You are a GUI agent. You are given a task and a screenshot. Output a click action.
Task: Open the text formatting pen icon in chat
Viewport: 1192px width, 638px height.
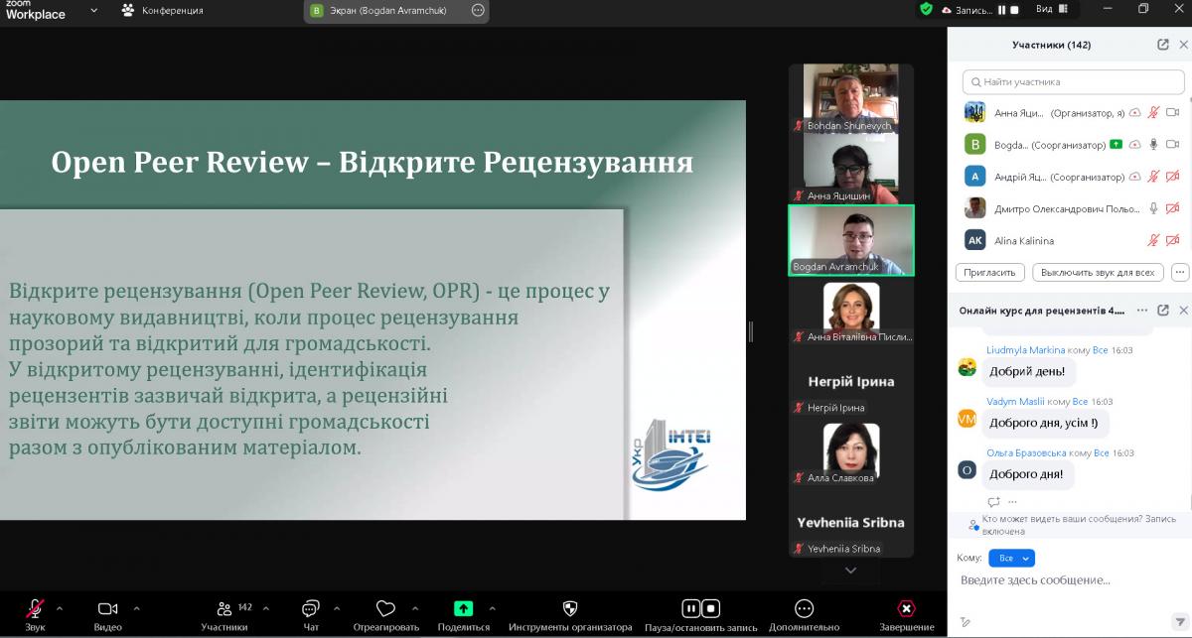coord(965,622)
